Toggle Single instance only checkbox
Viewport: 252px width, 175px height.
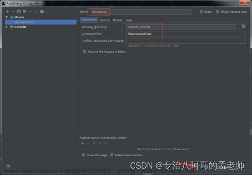click(x=217, y=11)
